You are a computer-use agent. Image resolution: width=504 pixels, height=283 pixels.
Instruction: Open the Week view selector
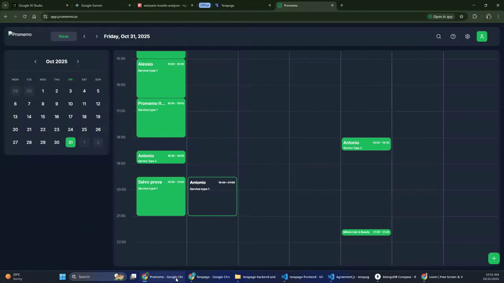click(63, 36)
